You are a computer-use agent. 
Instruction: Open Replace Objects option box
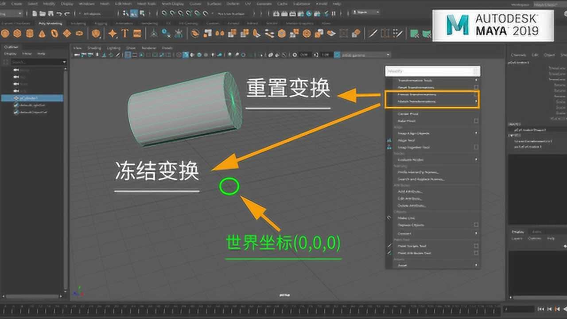(x=476, y=225)
